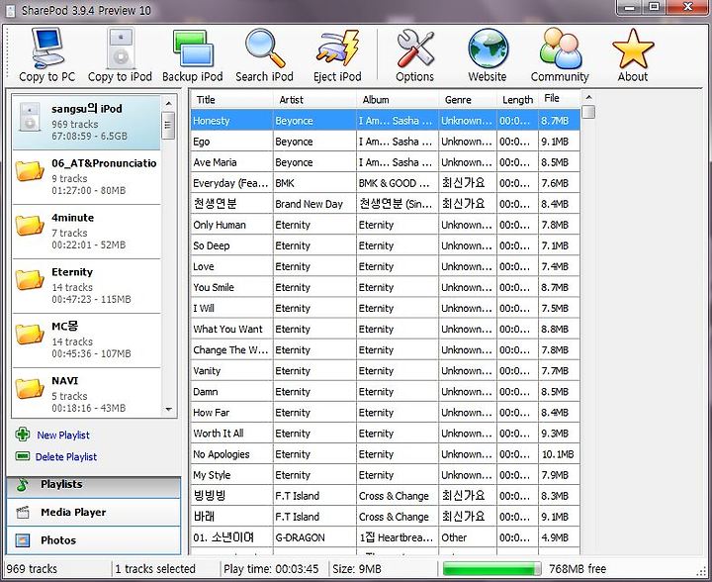Click the green minus Delete Playlist icon
The image size is (712, 582).
[23, 455]
